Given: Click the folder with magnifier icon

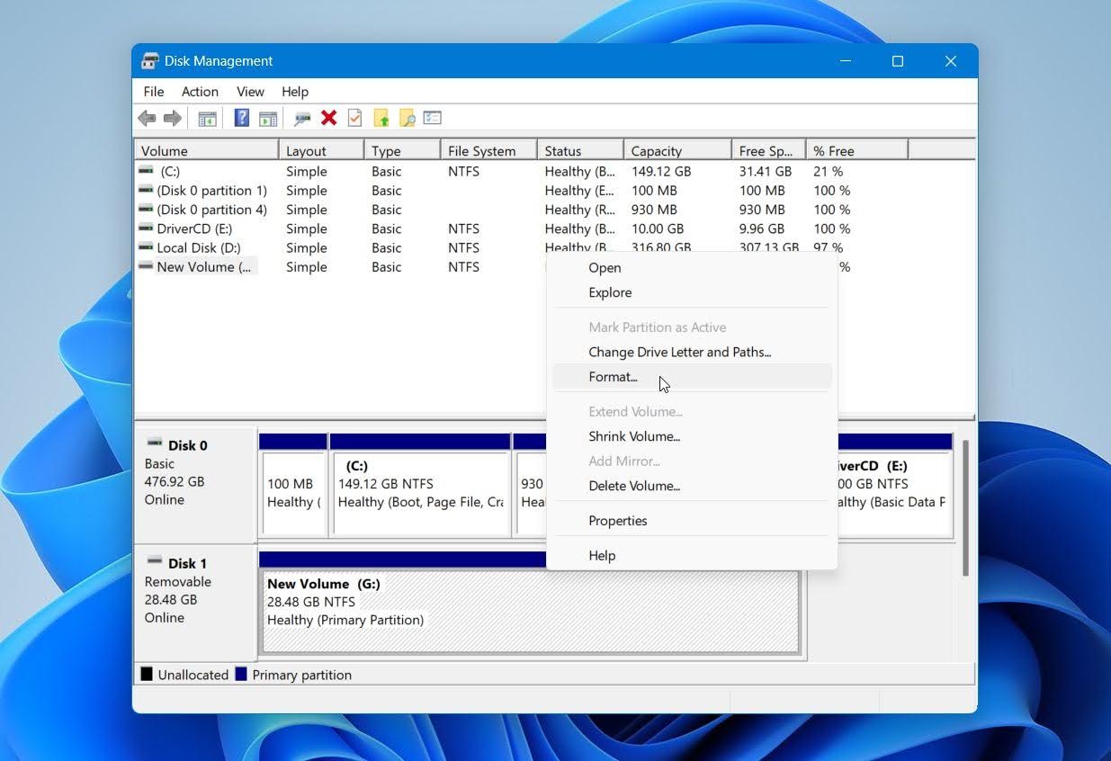Looking at the screenshot, I should click(x=407, y=118).
